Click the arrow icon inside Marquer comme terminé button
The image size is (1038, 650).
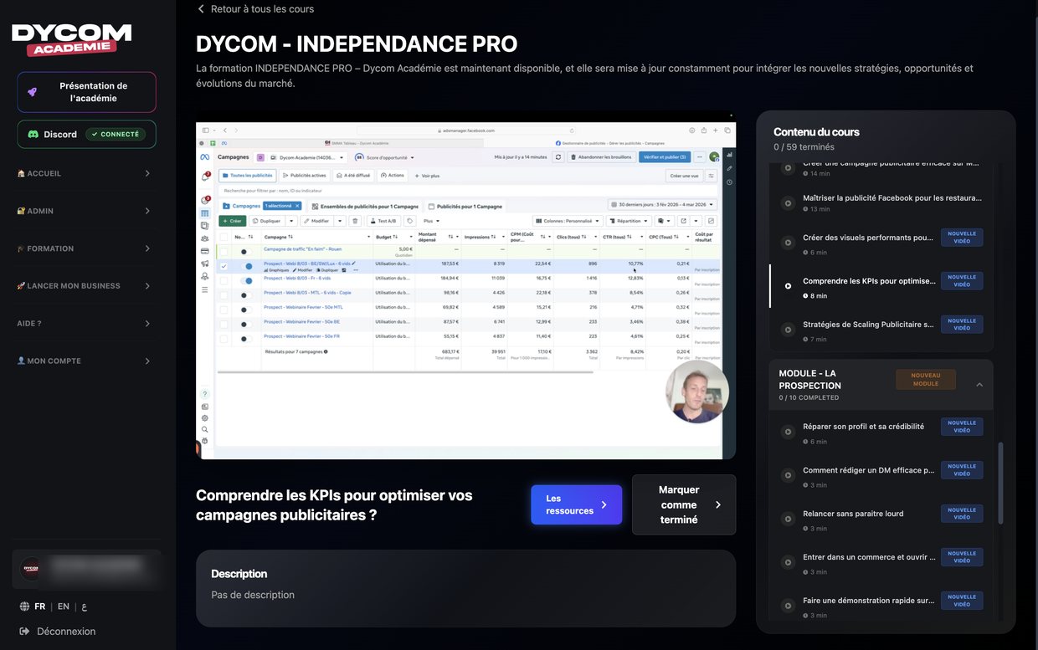point(718,504)
